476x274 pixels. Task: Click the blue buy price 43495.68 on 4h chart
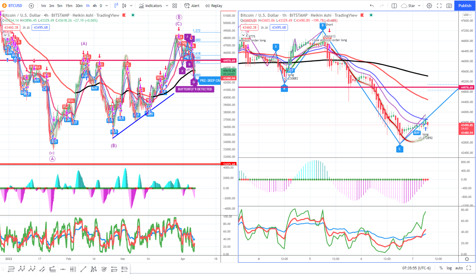point(41,28)
